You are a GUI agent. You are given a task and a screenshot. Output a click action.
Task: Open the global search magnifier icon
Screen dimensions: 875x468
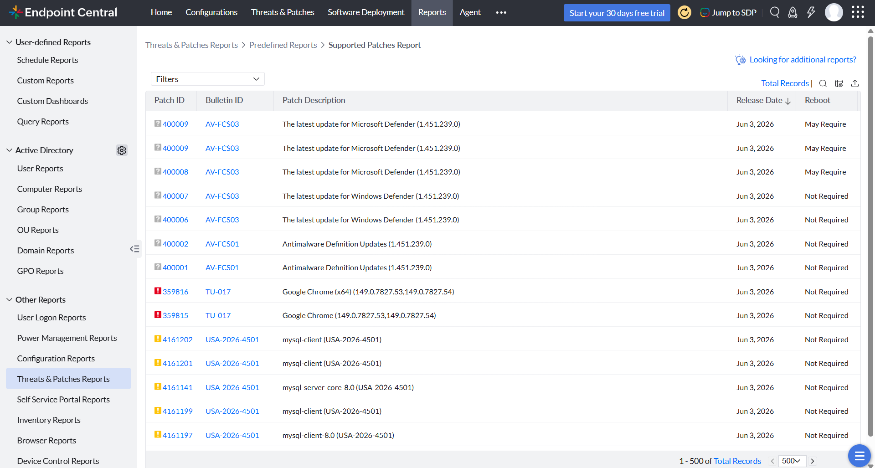point(775,12)
